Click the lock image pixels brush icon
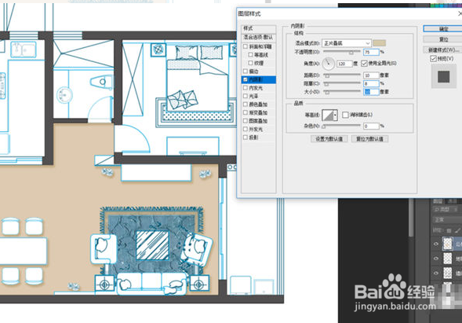The height and width of the screenshot is (323, 462). tap(457, 230)
